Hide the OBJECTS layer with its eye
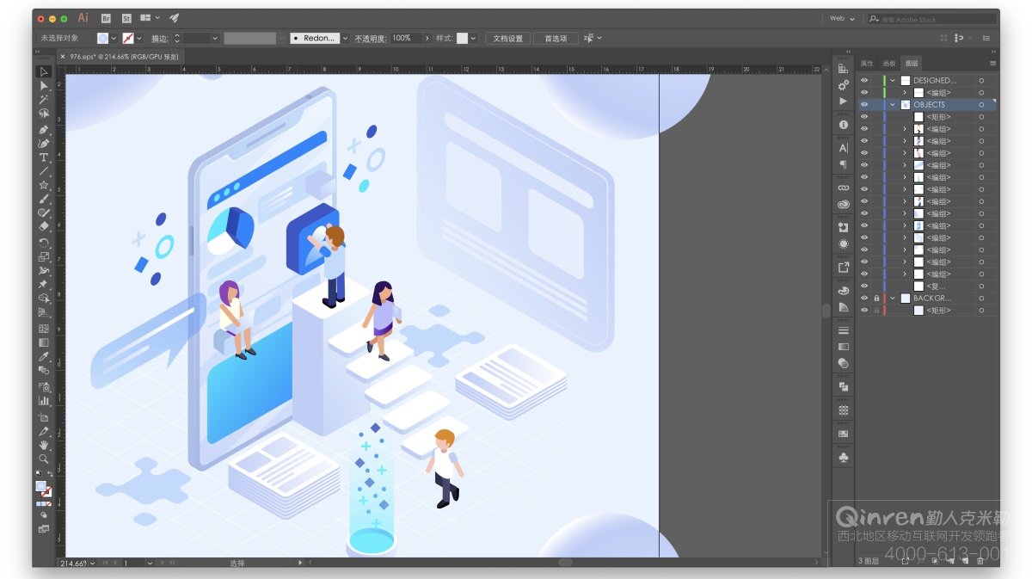The width and height of the screenshot is (1032, 579). pos(864,105)
